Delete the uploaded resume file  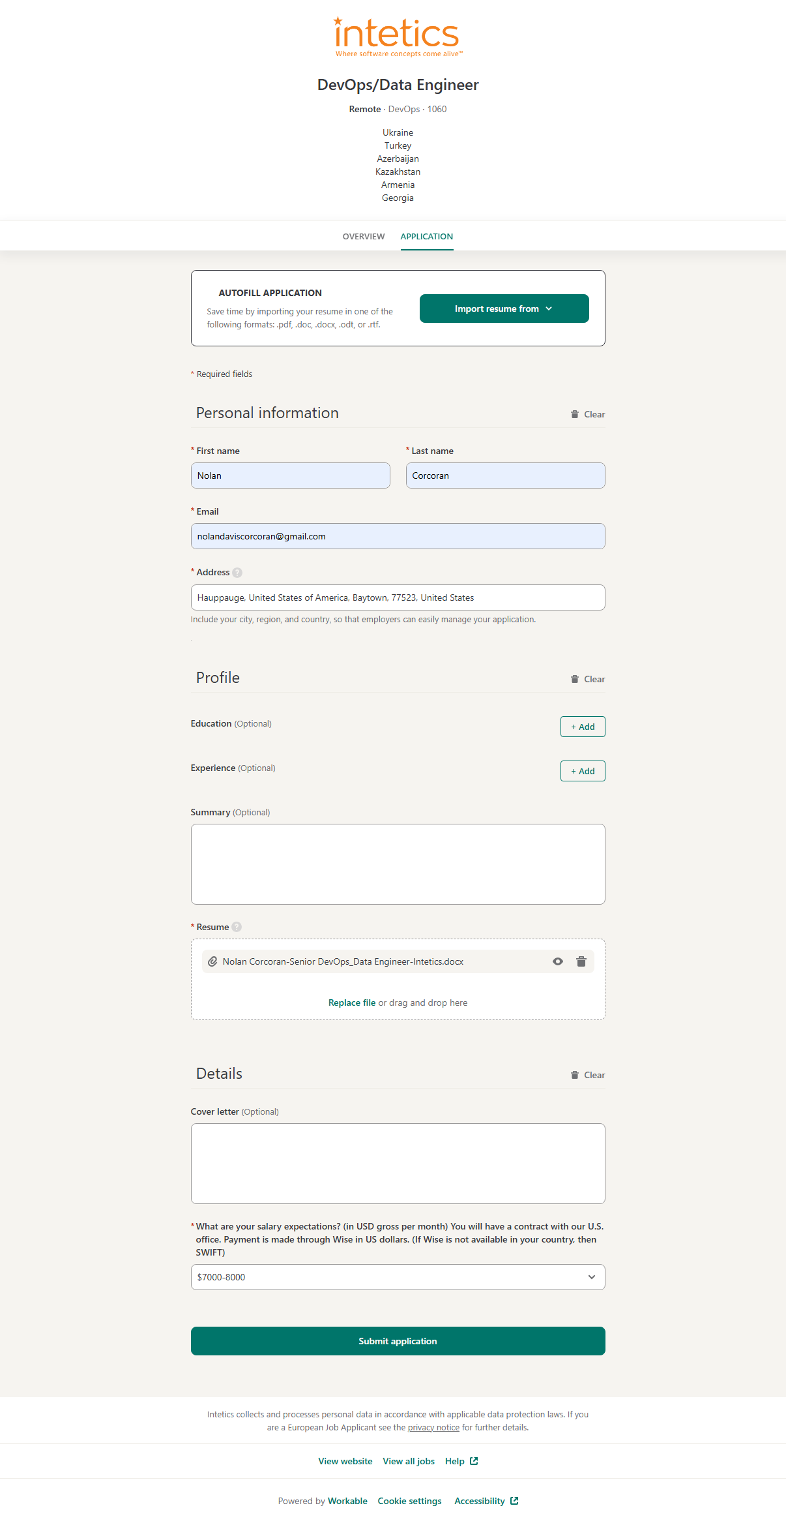[581, 961]
